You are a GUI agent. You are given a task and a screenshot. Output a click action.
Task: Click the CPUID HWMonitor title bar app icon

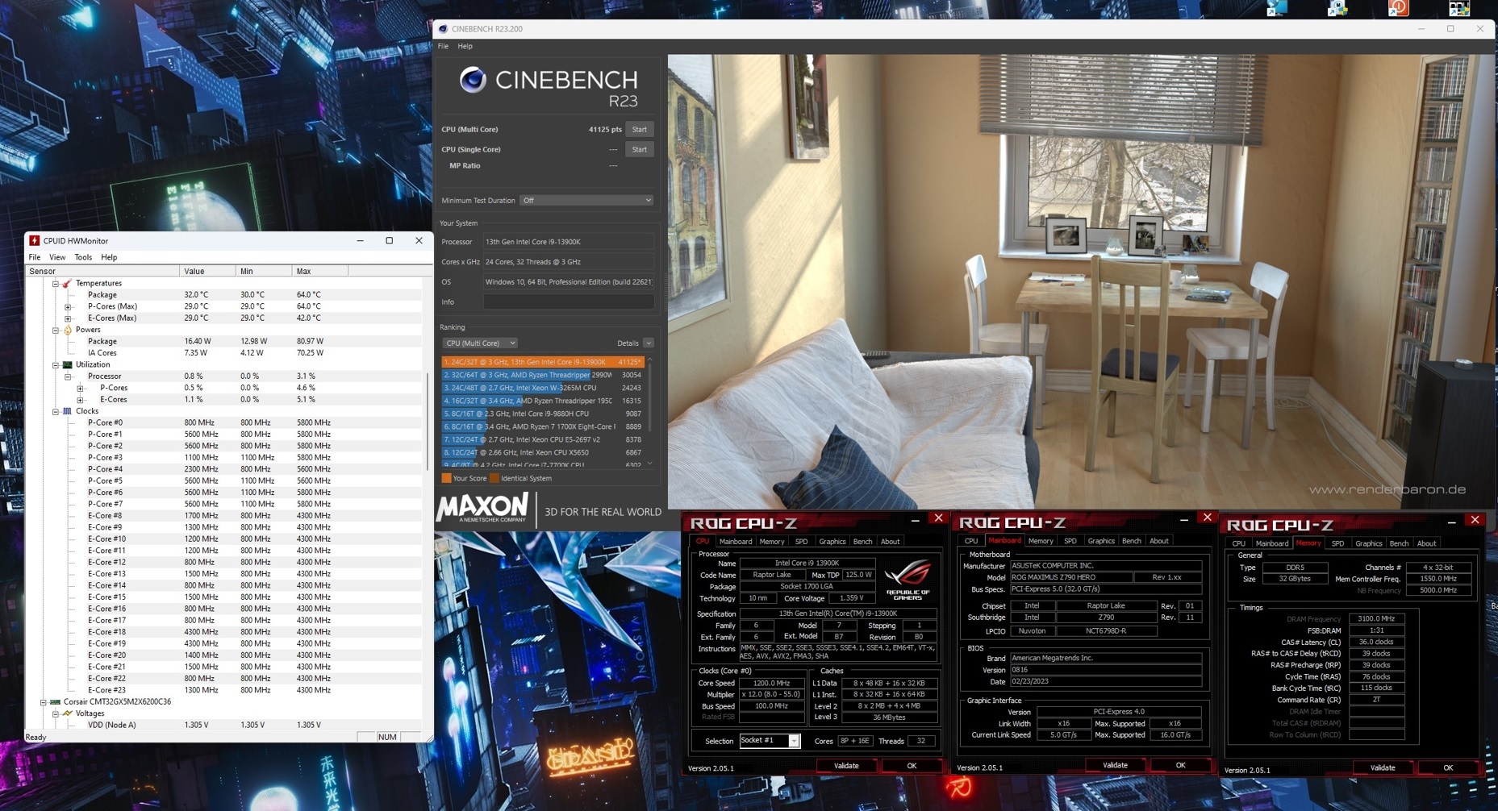[x=34, y=241]
